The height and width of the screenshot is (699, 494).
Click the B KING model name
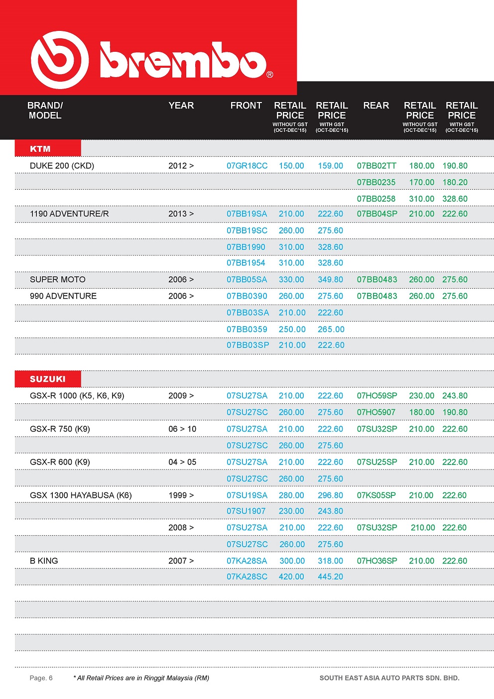[x=44, y=561]
